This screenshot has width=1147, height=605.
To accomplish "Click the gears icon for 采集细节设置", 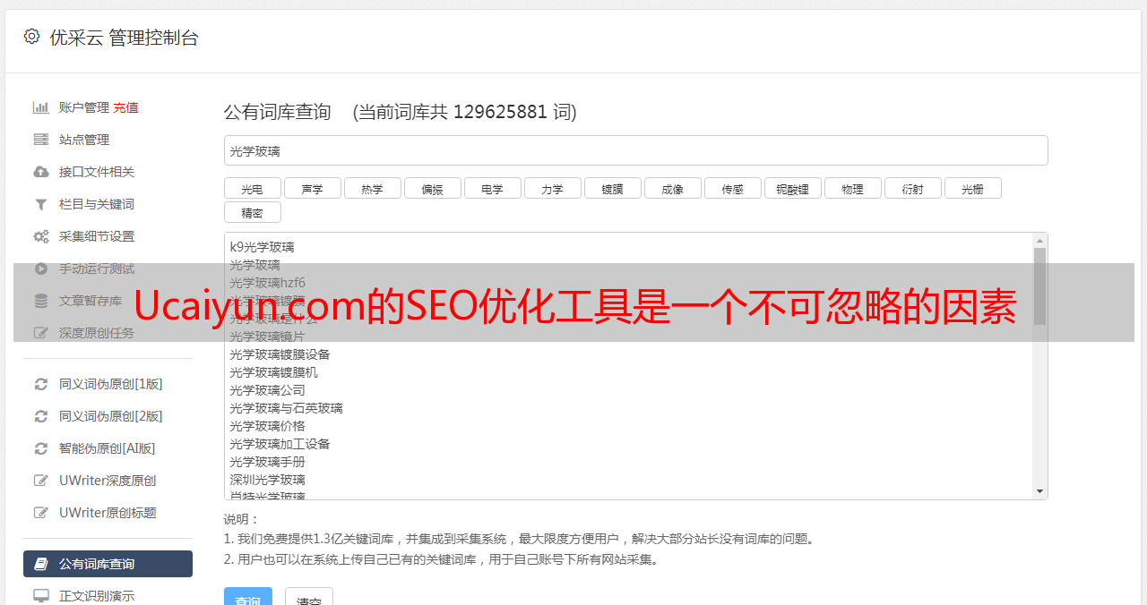I will pos(41,236).
